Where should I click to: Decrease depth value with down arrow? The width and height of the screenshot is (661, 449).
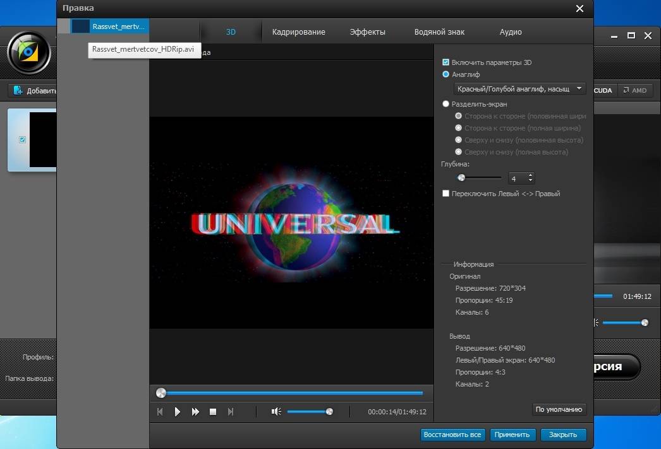tap(531, 181)
